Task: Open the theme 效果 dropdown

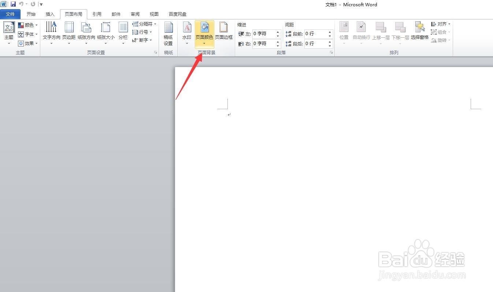Action: point(28,43)
